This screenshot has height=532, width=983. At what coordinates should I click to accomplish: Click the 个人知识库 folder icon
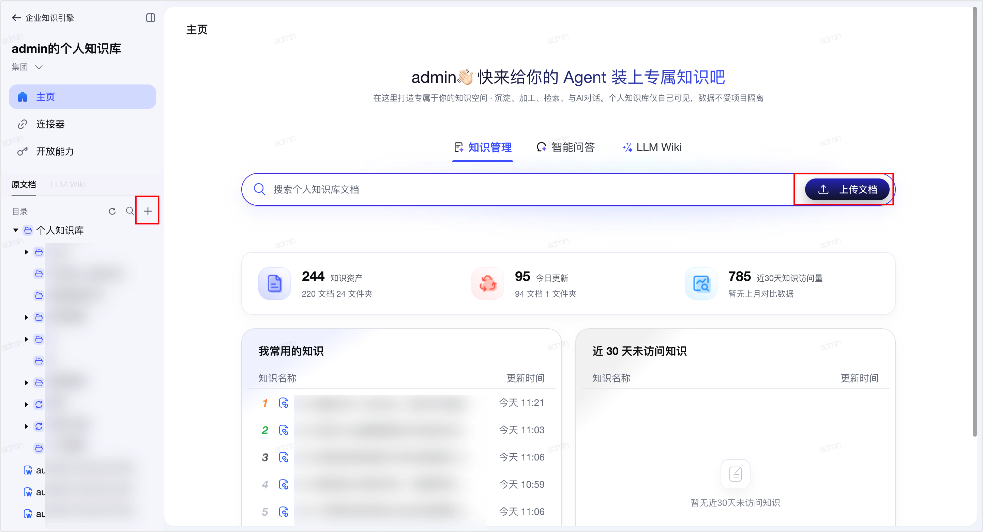tap(28, 230)
